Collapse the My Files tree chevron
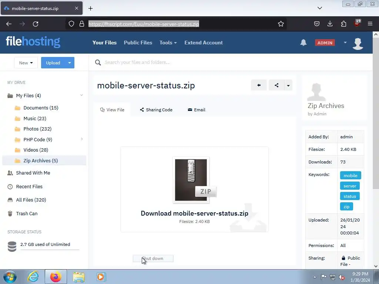The height and width of the screenshot is (284, 379). (81, 95)
